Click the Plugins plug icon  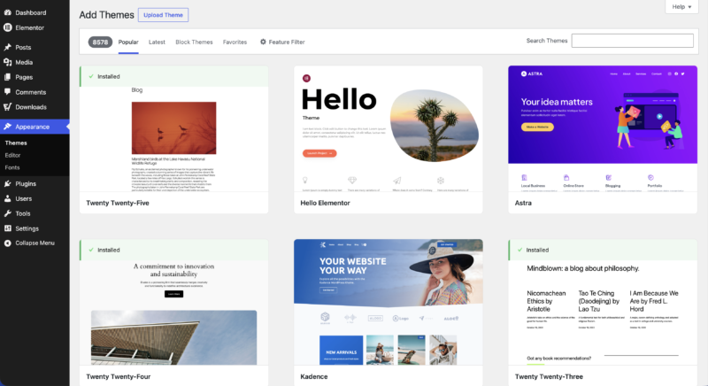[8, 183]
